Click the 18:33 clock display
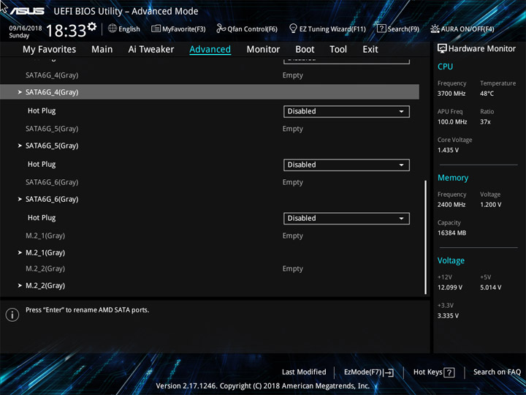Screen dimensions: 526x395 tap(66, 31)
